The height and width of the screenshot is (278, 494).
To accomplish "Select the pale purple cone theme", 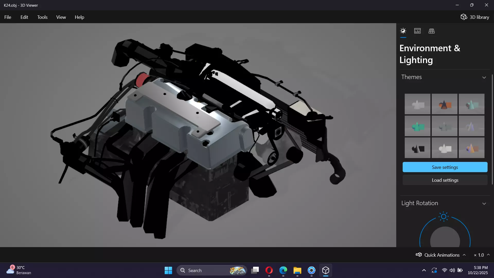I will click(x=471, y=126).
